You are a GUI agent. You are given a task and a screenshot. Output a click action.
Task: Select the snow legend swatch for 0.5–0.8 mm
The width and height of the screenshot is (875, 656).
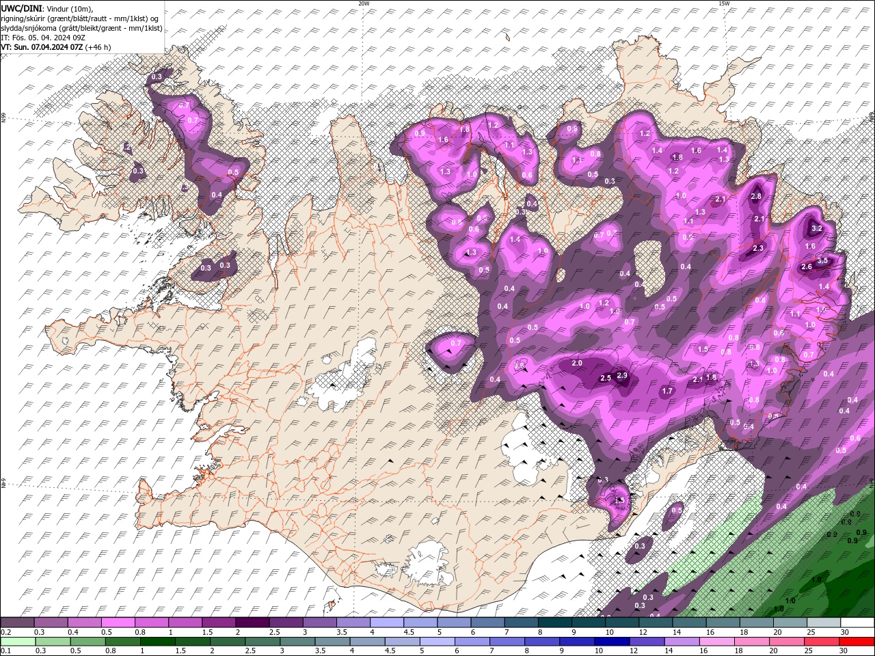118,623
